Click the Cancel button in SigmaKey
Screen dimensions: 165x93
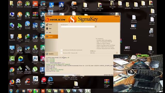77,75
